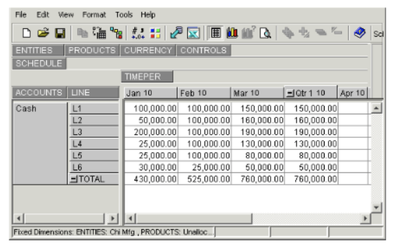This screenshot has width=401, height=246.
Task: Click the Jan 10 column header
Action: point(150,93)
